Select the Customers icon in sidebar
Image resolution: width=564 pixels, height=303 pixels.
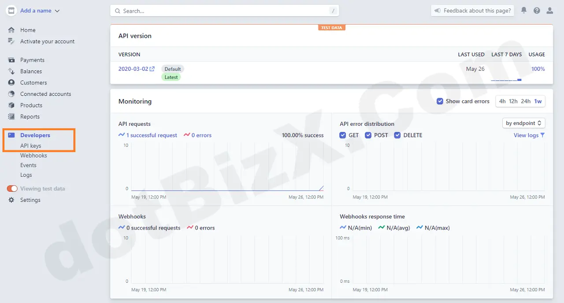(x=11, y=83)
